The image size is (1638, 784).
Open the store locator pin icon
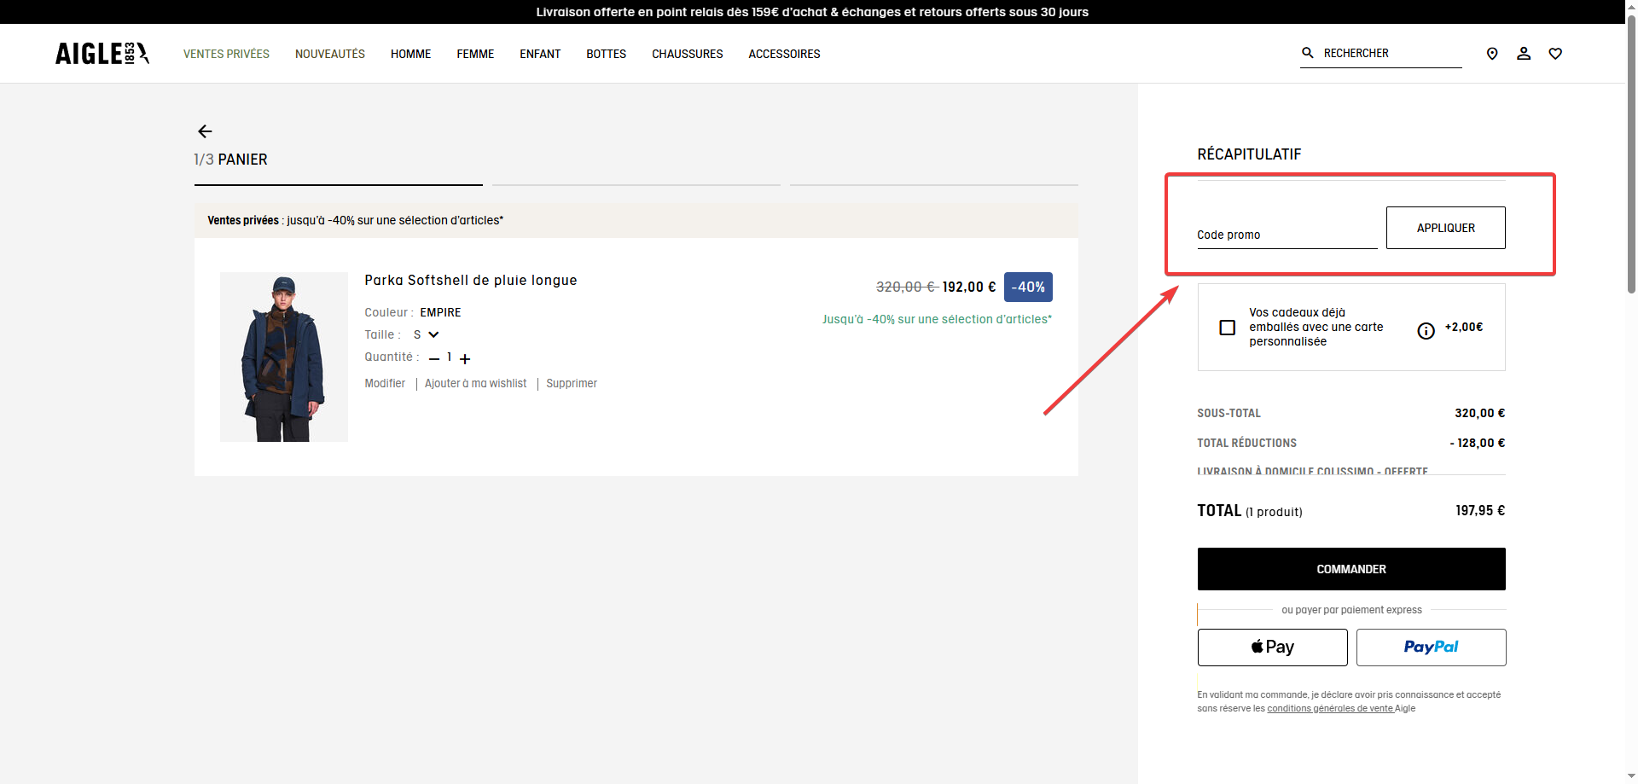(x=1492, y=54)
